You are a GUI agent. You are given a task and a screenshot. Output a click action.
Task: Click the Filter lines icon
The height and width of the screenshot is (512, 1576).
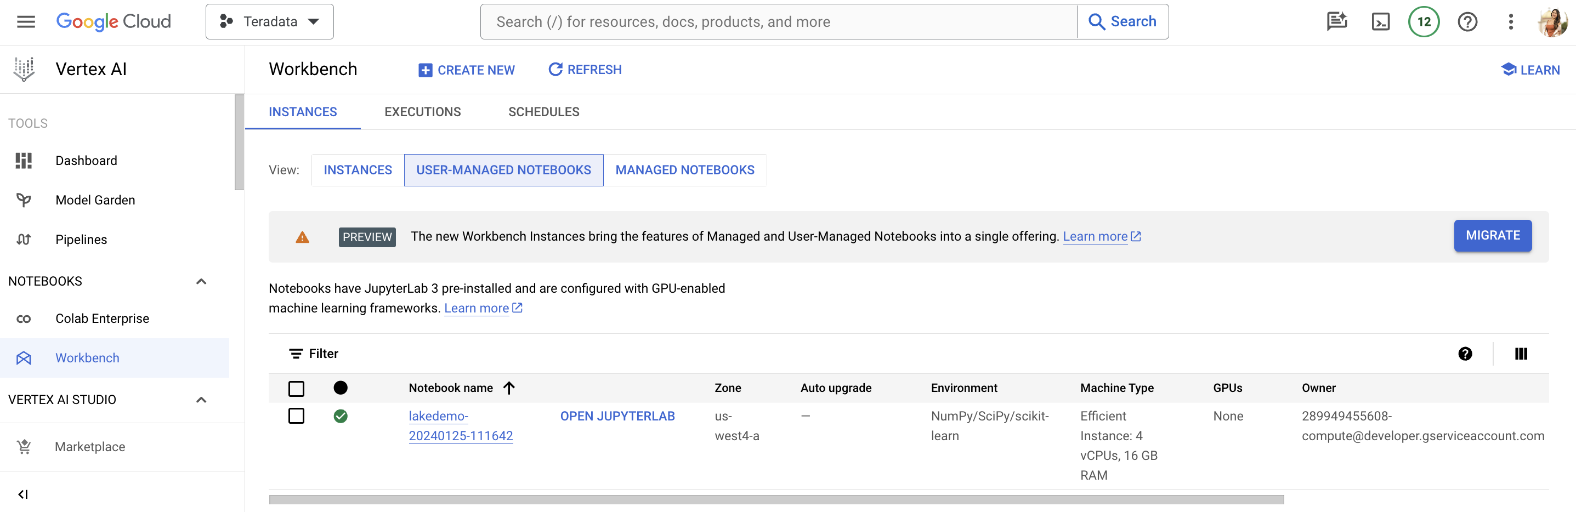point(296,354)
